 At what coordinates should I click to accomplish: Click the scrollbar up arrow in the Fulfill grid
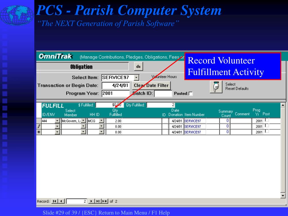tap(283, 105)
